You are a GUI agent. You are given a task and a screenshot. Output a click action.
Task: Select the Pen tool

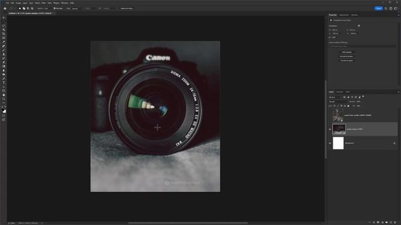pyautogui.click(x=4, y=79)
